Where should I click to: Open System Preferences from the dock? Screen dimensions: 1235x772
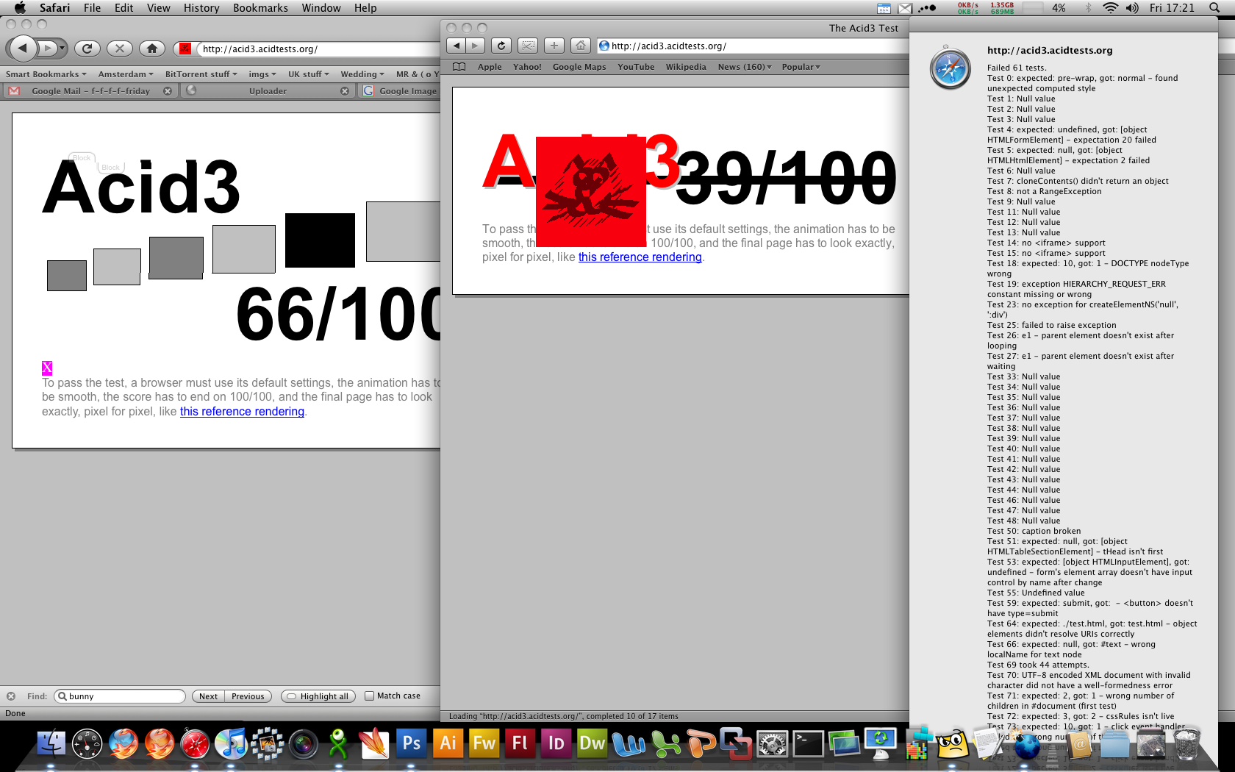tap(772, 743)
